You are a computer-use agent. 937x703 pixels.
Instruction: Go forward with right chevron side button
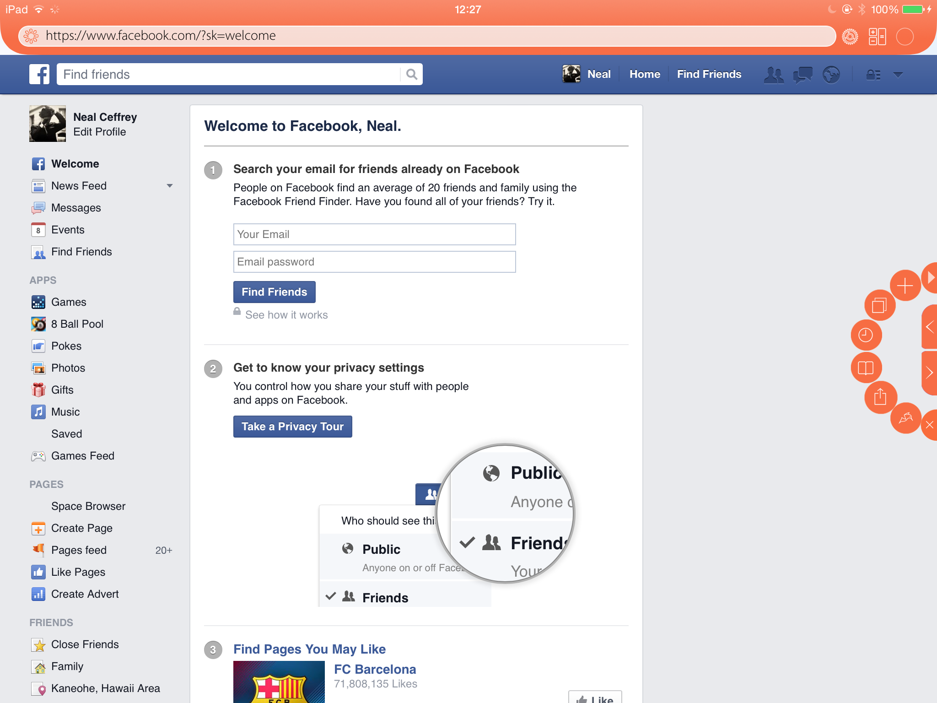point(929,373)
